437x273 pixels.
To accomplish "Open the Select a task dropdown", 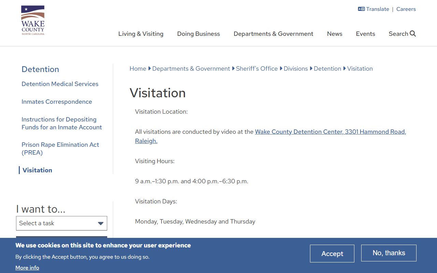I will pyautogui.click(x=61, y=223).
